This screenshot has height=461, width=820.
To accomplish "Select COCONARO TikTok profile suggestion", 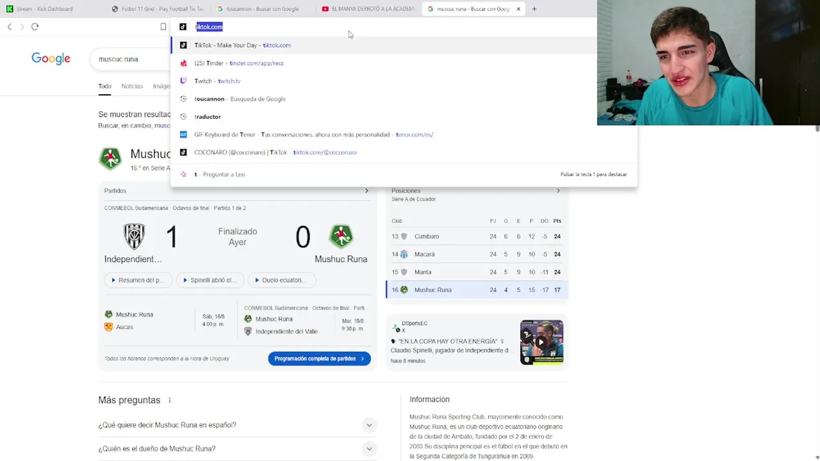I will [404, 152].
